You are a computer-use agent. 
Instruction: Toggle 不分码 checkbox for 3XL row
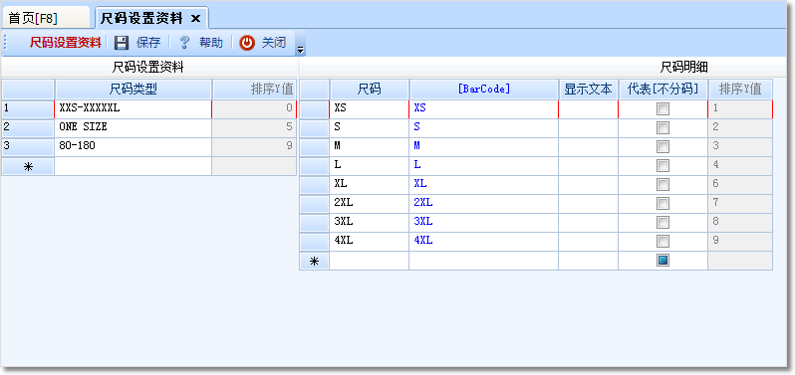662,222
